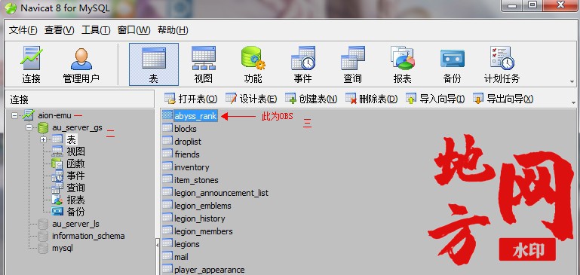Select the mysql database in tree

pos(63,248)
